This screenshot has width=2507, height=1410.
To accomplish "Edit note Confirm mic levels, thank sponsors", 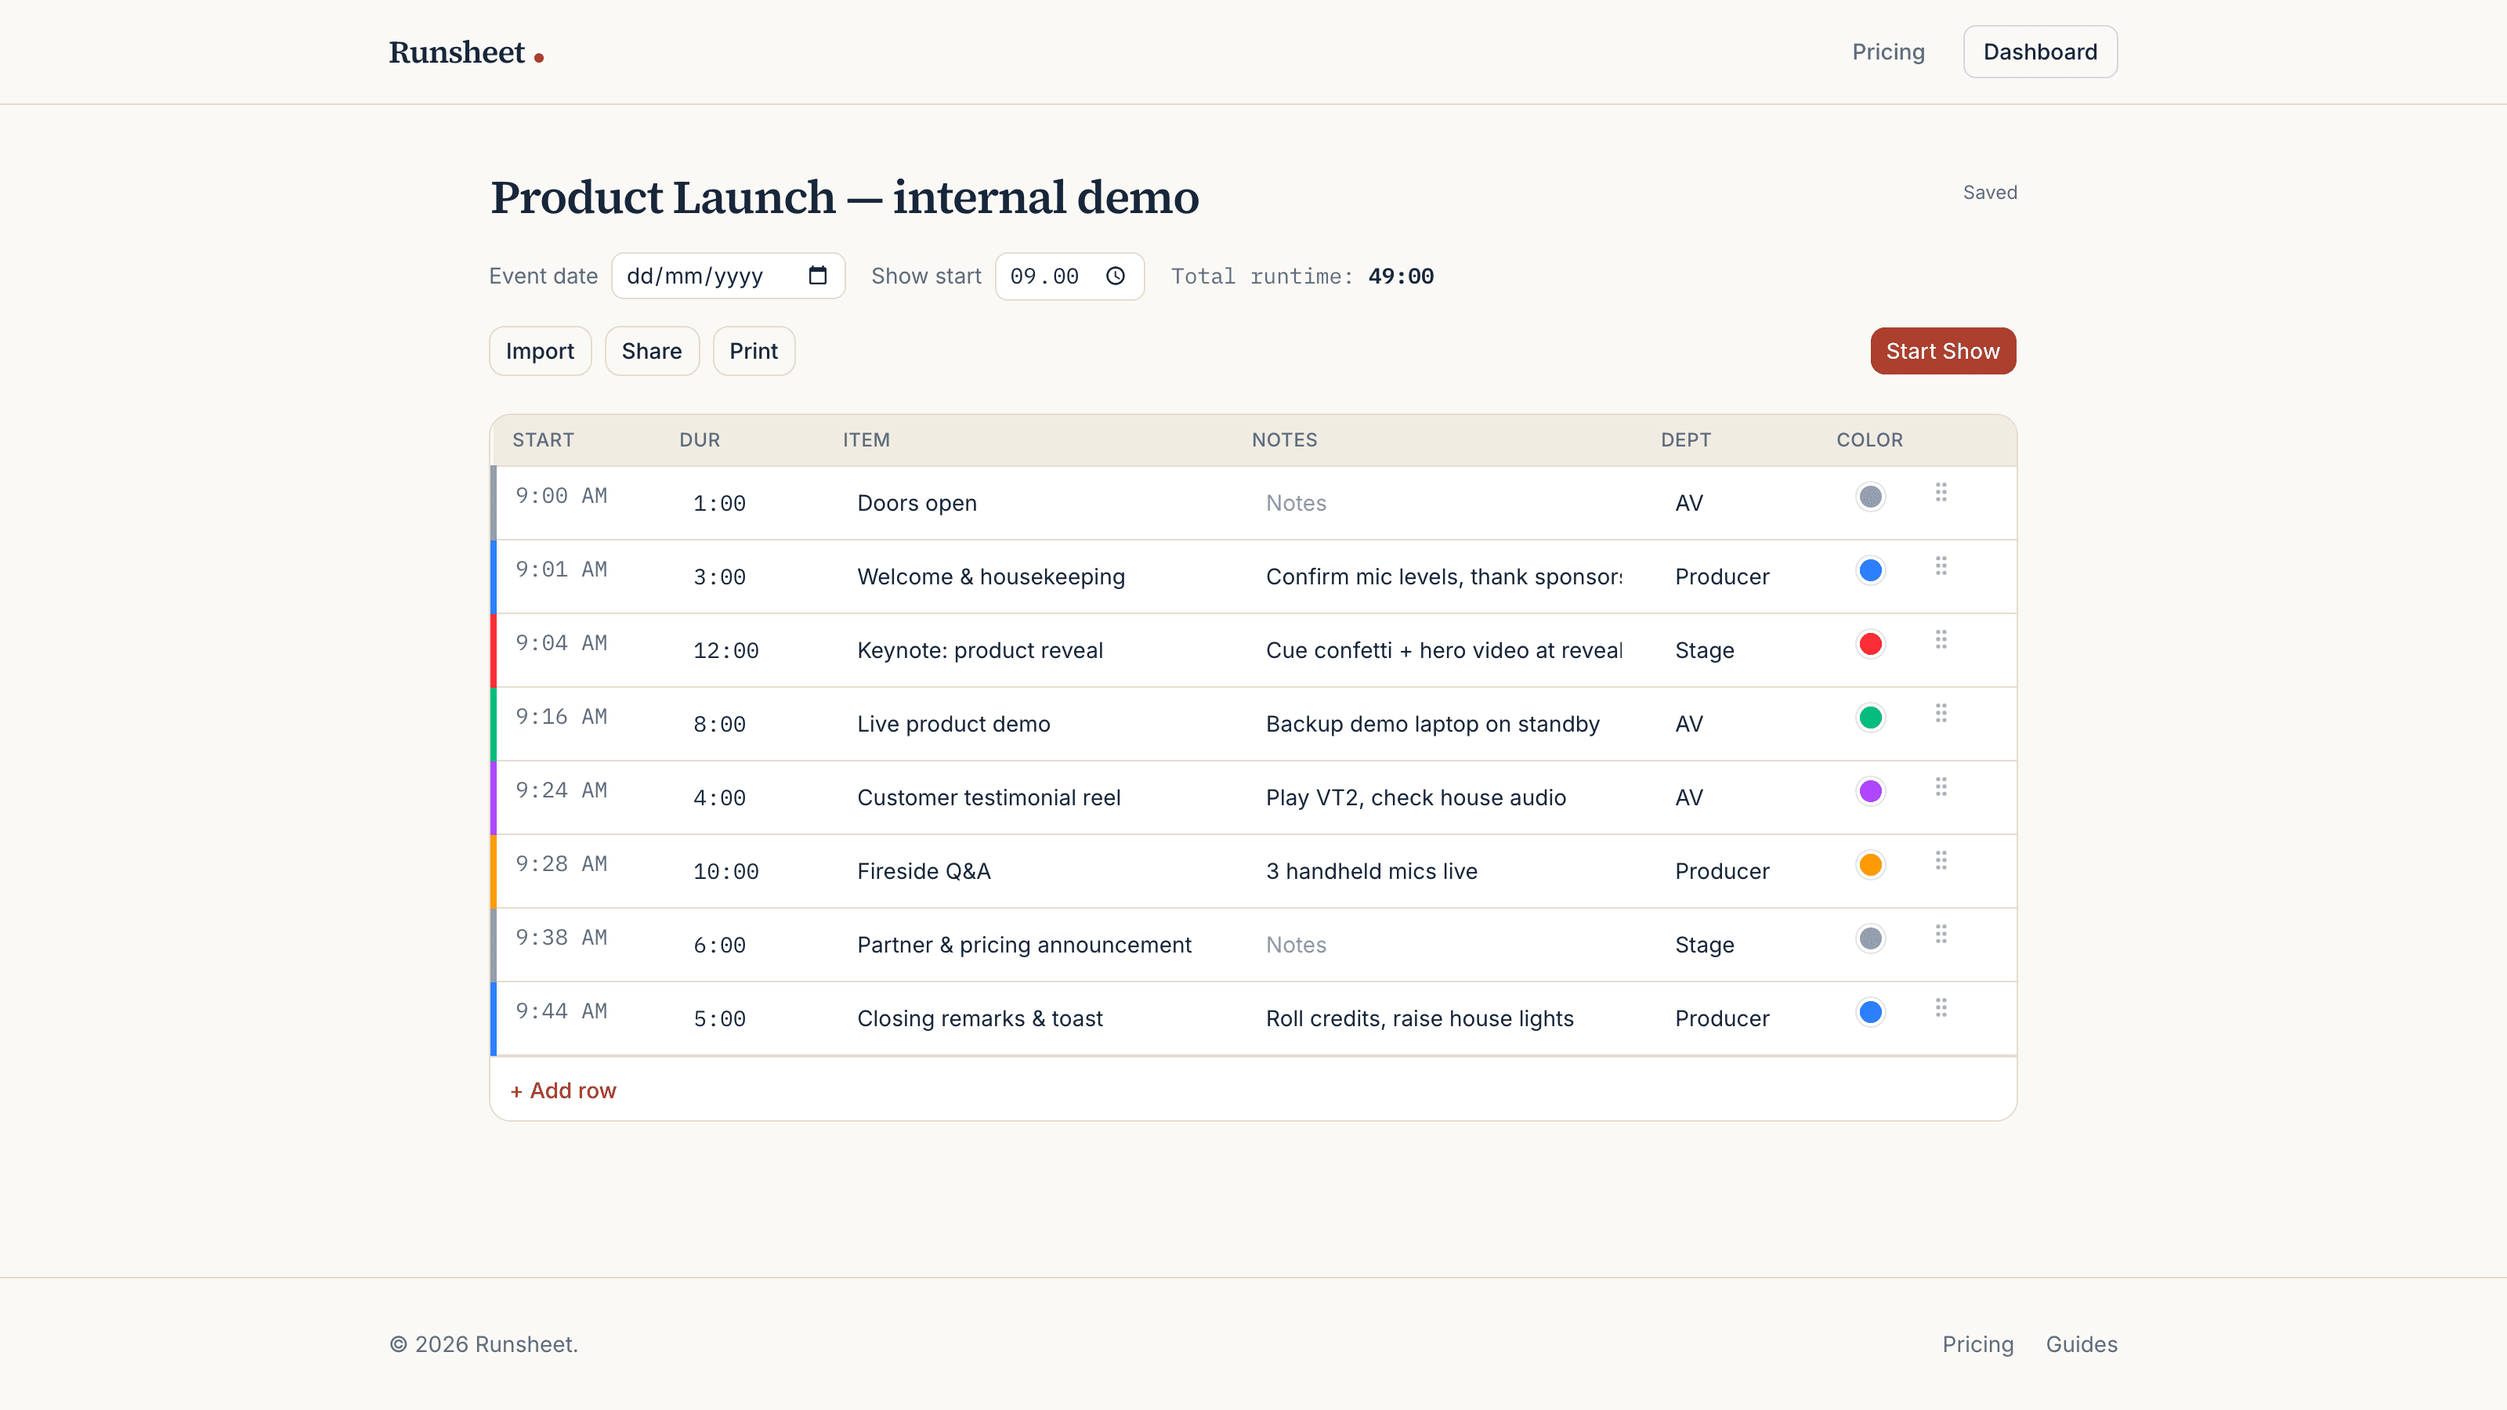I will pyautogui.click(x=1444, y=577).
